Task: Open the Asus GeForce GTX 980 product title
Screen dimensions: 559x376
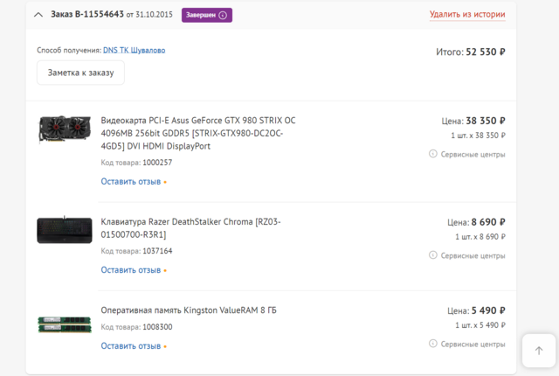Action: tap(198, 133)
